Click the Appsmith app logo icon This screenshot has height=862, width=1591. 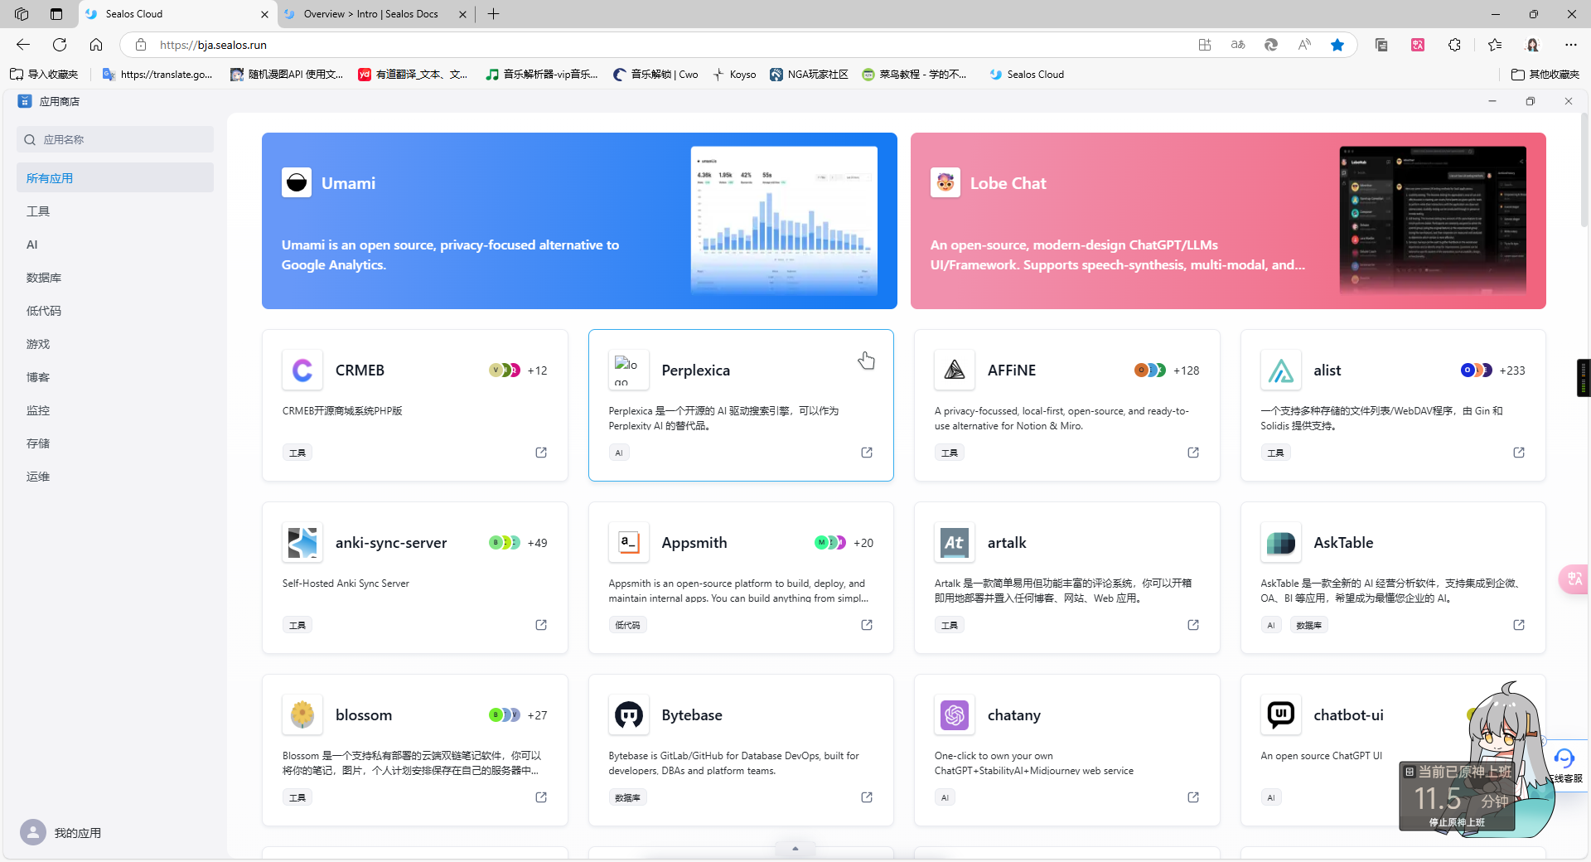tap(628, 543)
